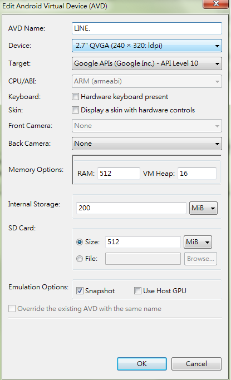231x380 pixels.
Task: Open the Target dropdown for API Level
Action: pos(146,63)
